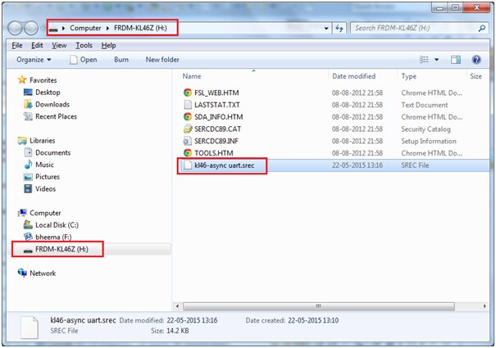Click the TOOLS.HTM Chrome icon
Image resolution: width=496 pixels, height=348 pixels.
coord(188,153)
